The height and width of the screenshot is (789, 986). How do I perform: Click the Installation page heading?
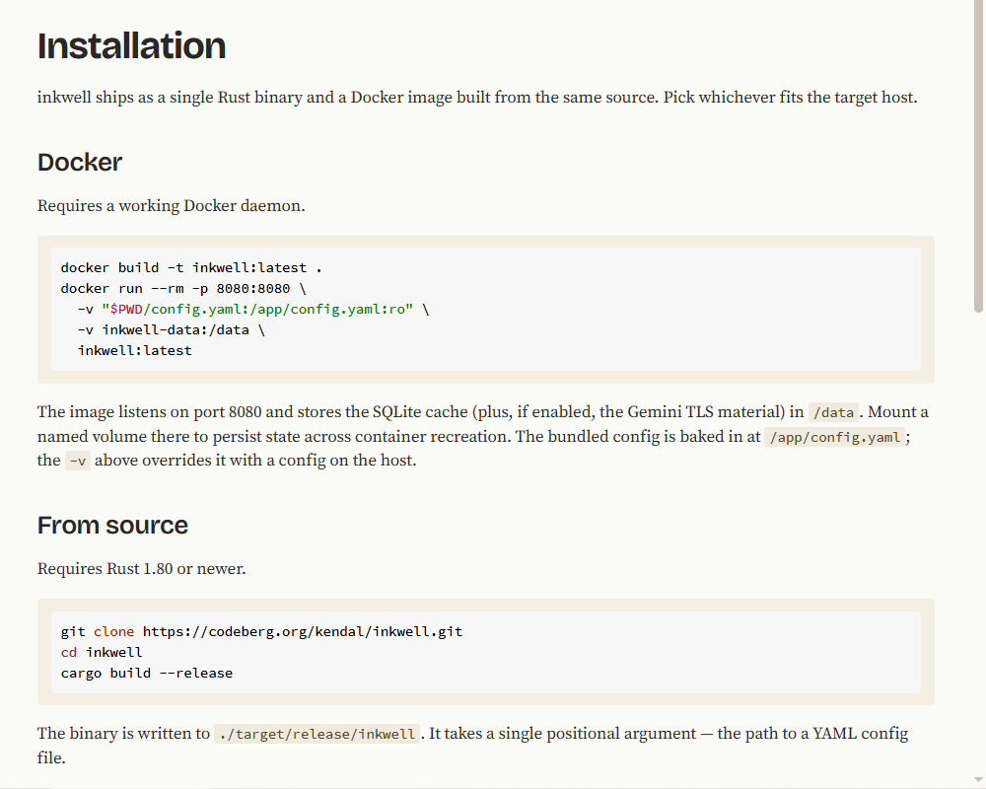pos(131,46)
